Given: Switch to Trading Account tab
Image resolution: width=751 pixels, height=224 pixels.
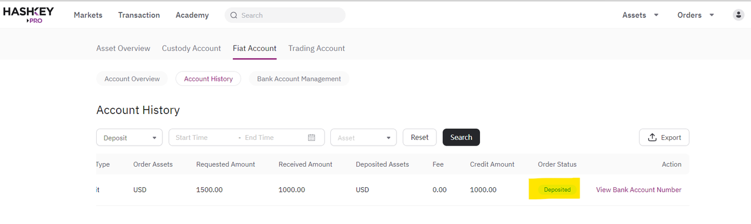Looking at the screenshot, I should coord(316,49).
